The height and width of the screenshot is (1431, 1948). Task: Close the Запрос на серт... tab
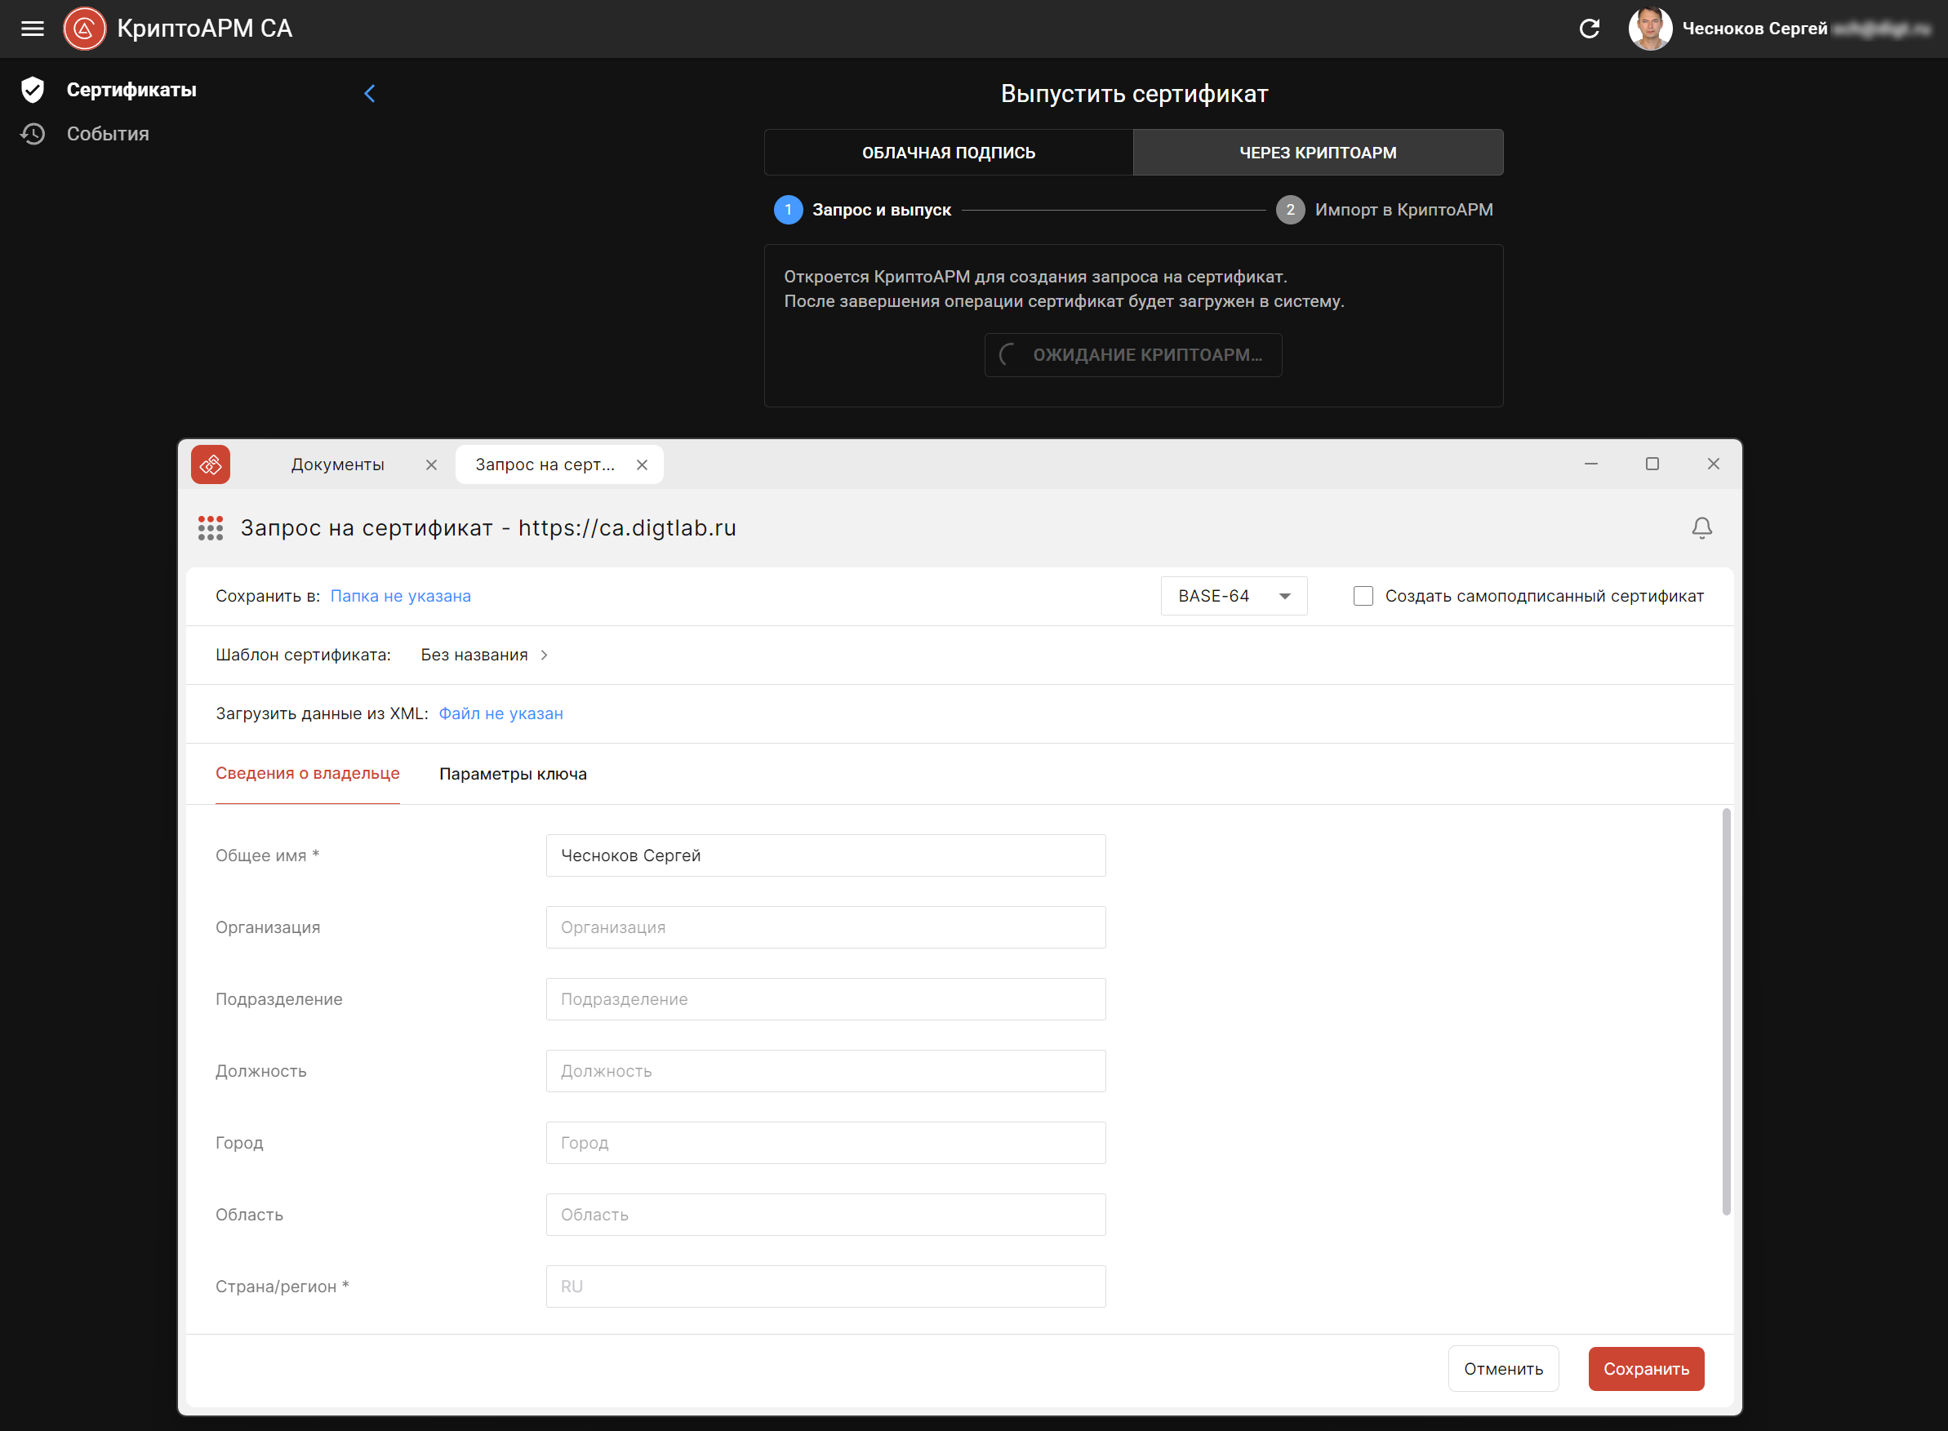point(642,465)
